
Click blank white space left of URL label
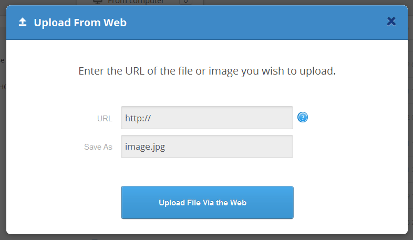(x=47, y=118)
